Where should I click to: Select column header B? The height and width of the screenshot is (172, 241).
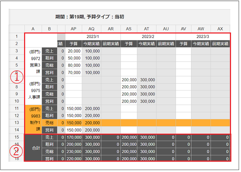click(x=50, y=29)
